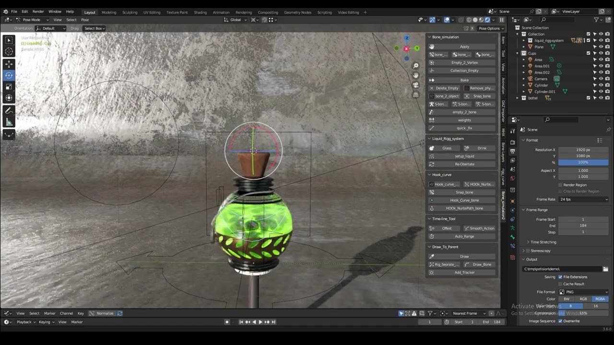
Task: Jump to the first frame
Action: click(241, 322)
